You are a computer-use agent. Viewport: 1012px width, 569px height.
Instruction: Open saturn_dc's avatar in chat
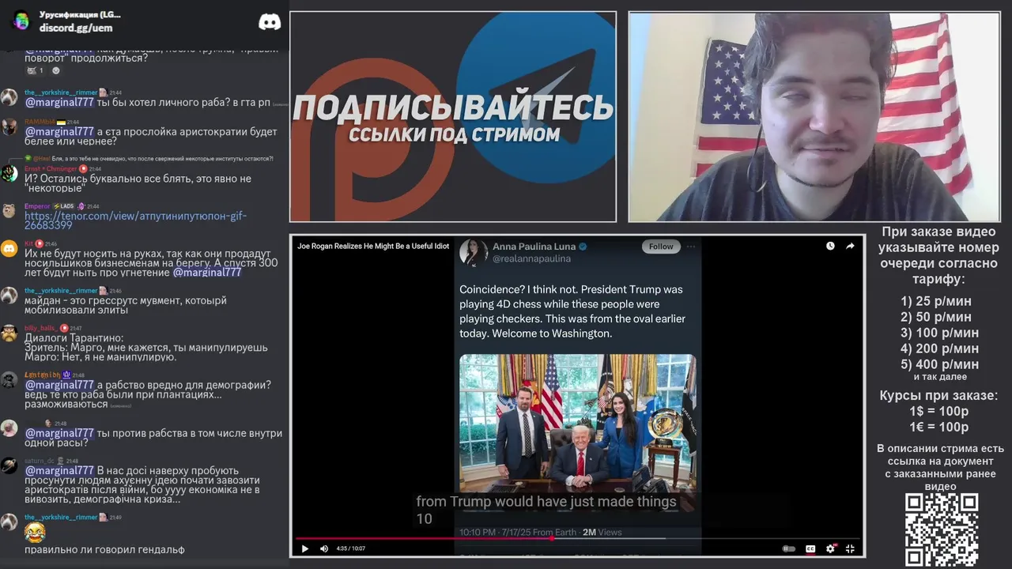pyautogui.click(x=9, y=465)
